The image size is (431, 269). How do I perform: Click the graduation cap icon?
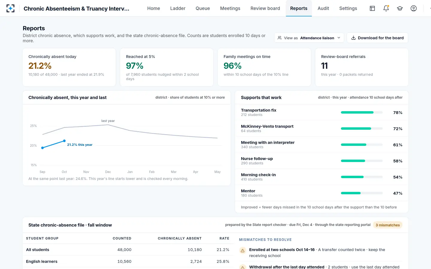400,8
